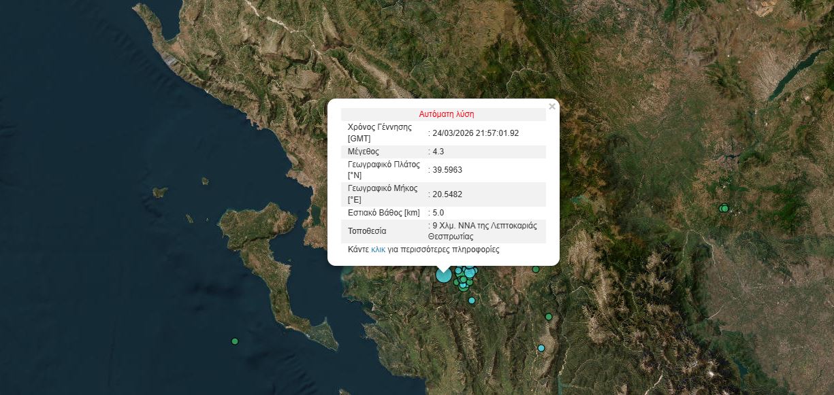Click the green marker near the bottom-right of the map

point(549,316)
